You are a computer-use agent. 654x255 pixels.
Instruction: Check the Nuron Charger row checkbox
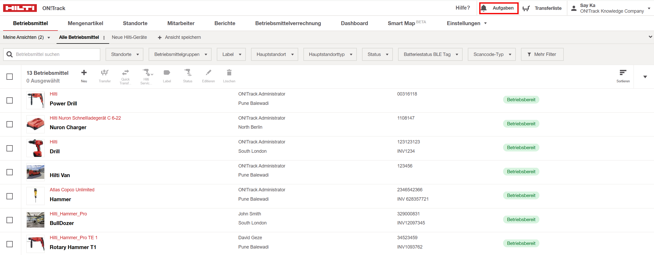10,124
